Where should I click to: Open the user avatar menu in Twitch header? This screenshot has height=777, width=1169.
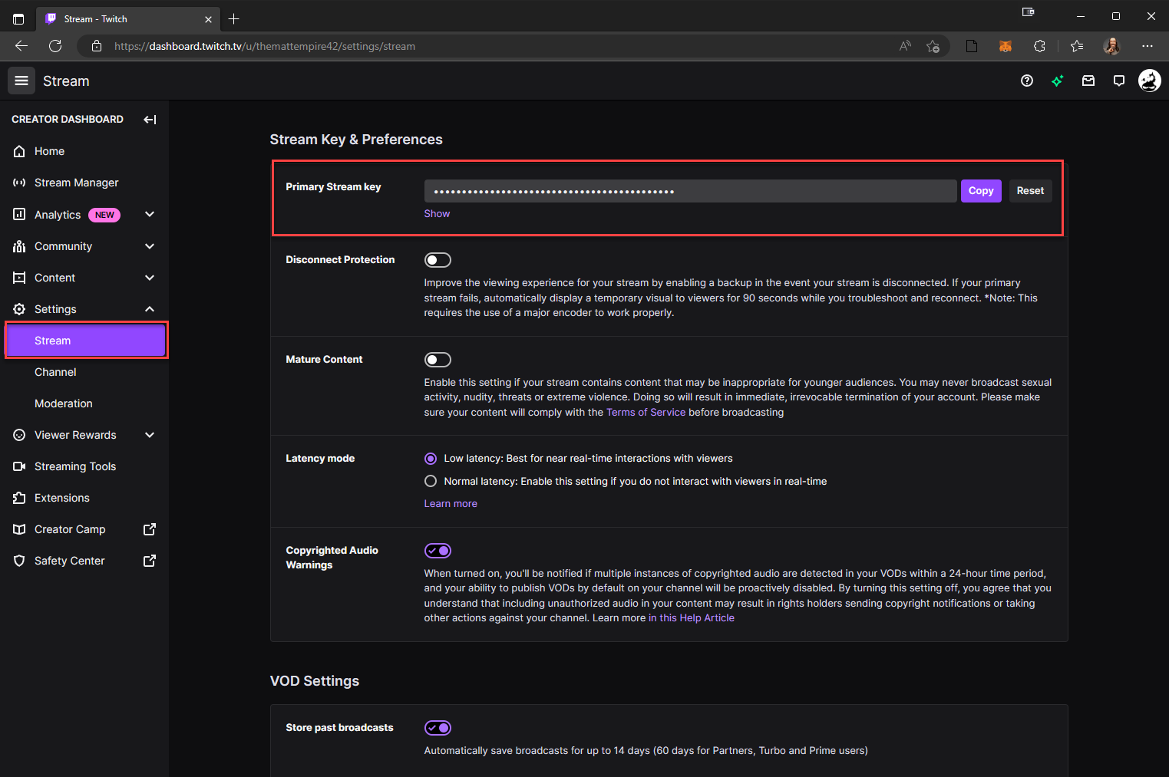click(1149, 81)
